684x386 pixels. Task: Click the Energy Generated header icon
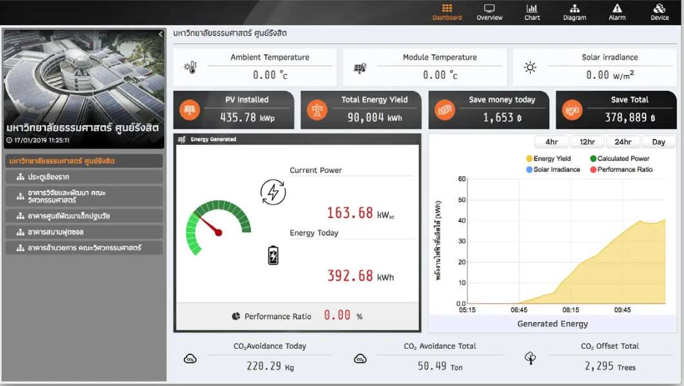[181, 139]
